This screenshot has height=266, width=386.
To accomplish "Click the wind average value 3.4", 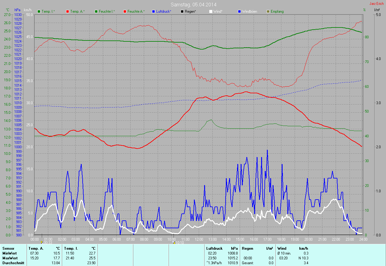I will (x=306, y=263).
